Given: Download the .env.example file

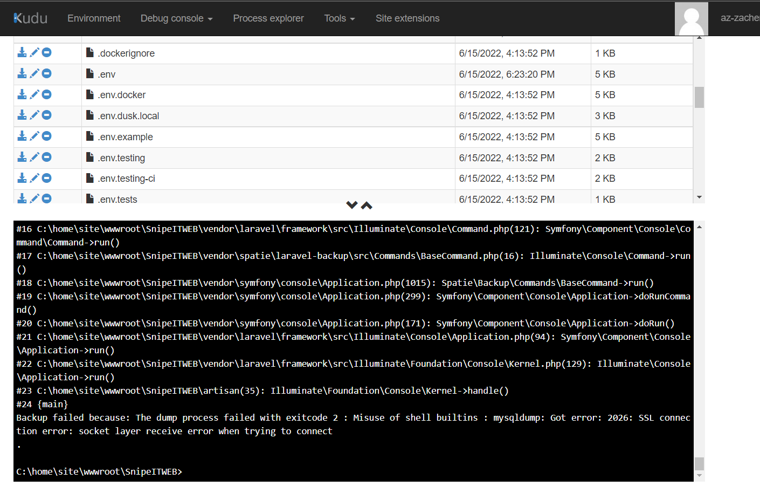Looking at the screenshot, I should point(22,136).
